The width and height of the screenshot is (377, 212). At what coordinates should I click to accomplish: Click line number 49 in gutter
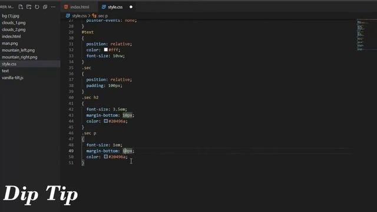[x=71, y=151]
